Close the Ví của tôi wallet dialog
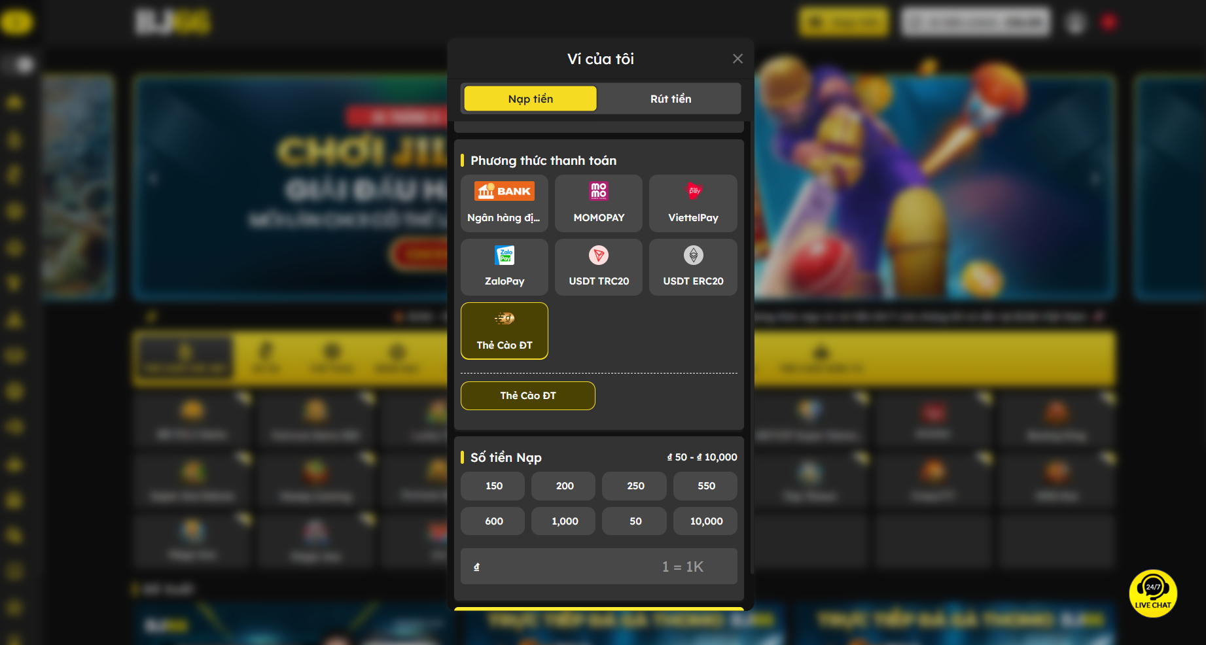1206x645 pixels. point(737,59)
